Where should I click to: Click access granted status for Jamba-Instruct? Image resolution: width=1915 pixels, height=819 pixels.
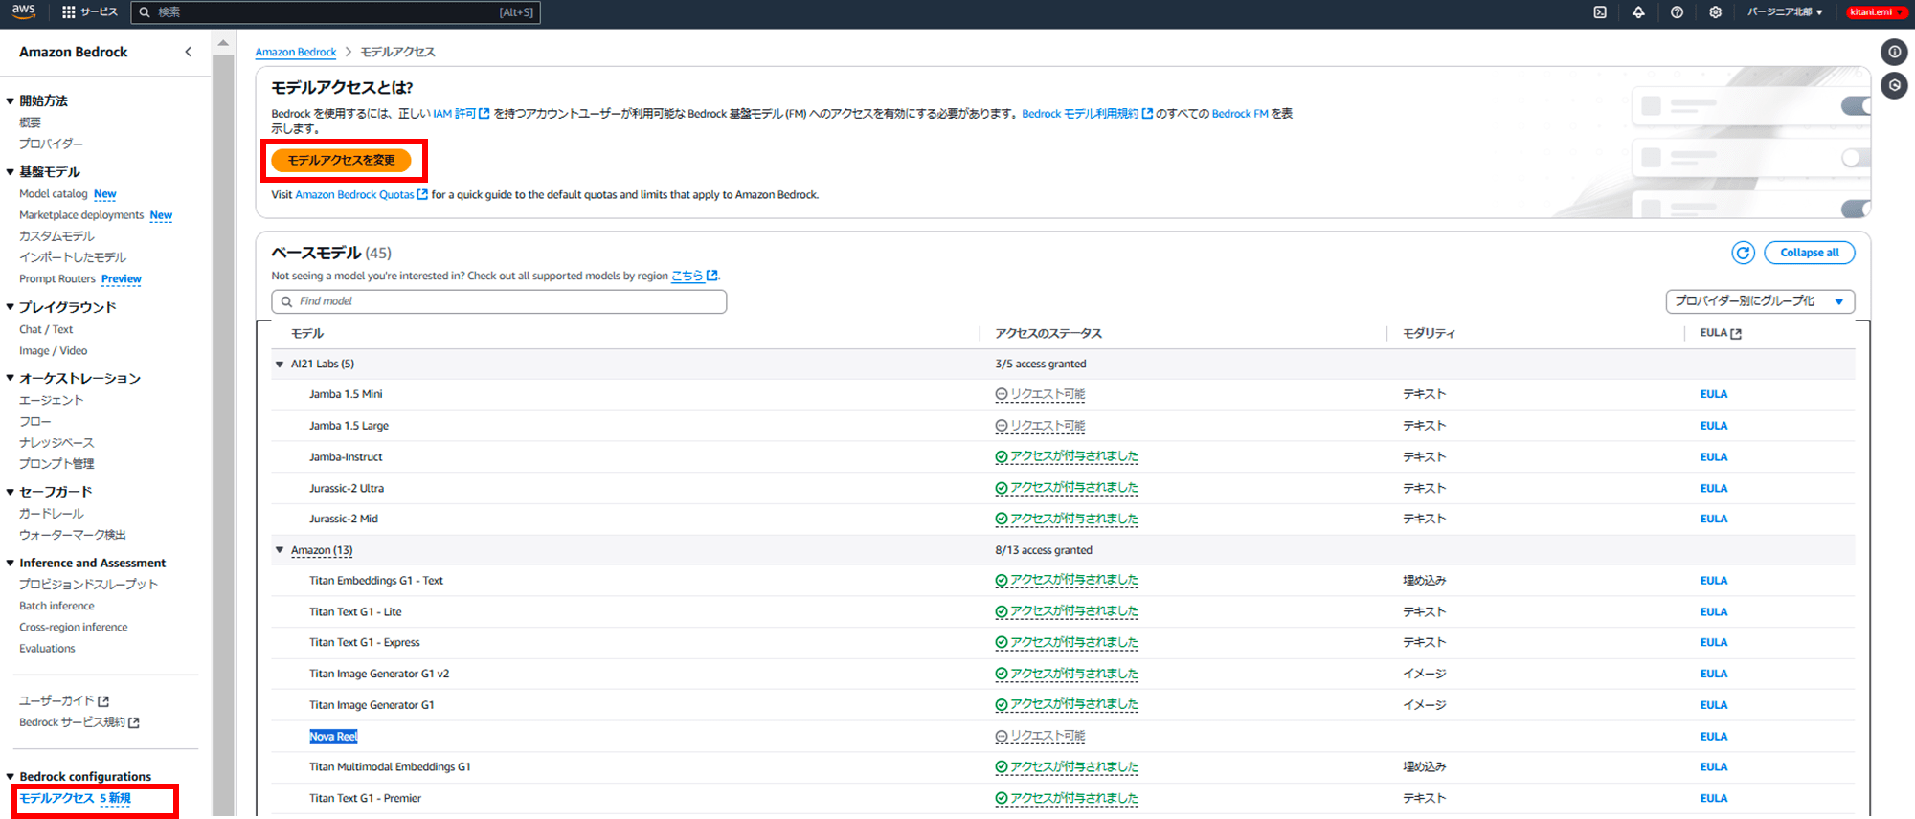click(x=1067, y=457)
